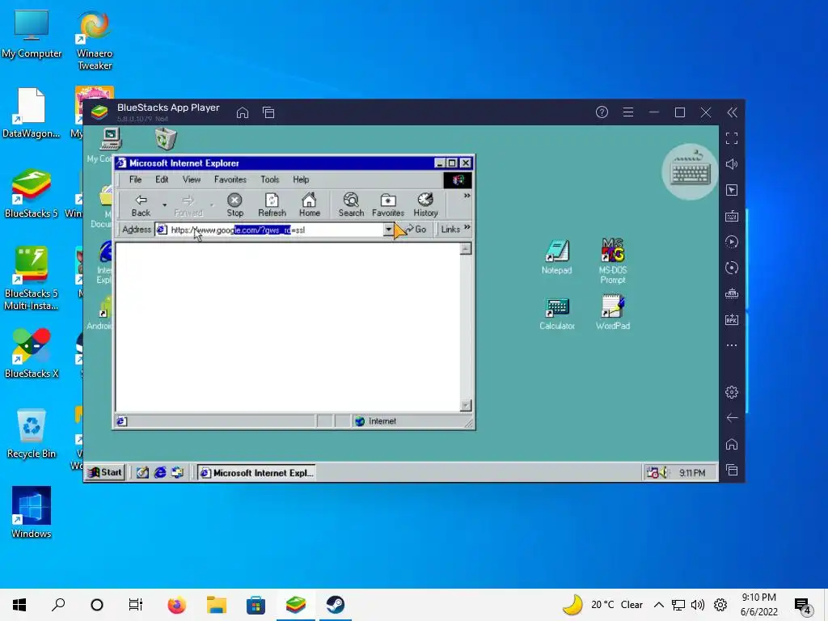Image resolution: width=828 pixels, height=621 pixels.
Task: Show the on-screen keyboard circle button
Action: coord(689,171)
